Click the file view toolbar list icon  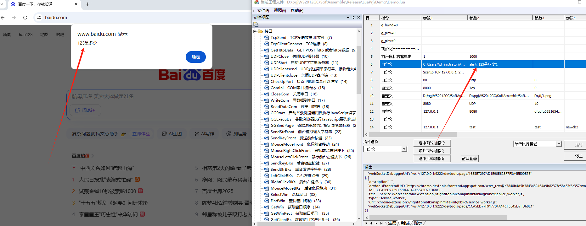tap(256, 24)
